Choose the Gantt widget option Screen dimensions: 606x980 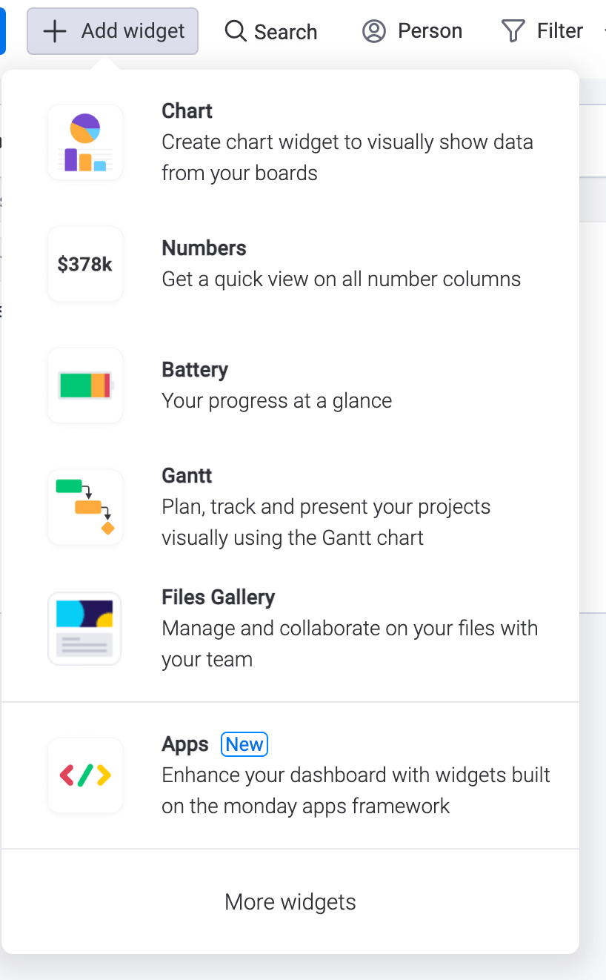click(x=296, y=506)
